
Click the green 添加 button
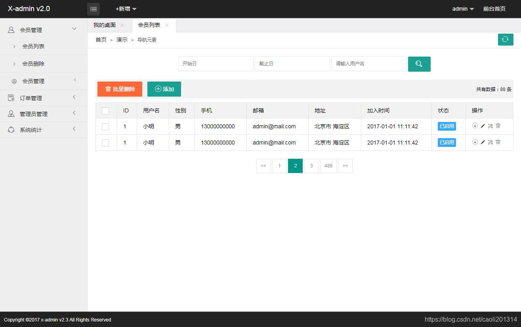(164, 89)
